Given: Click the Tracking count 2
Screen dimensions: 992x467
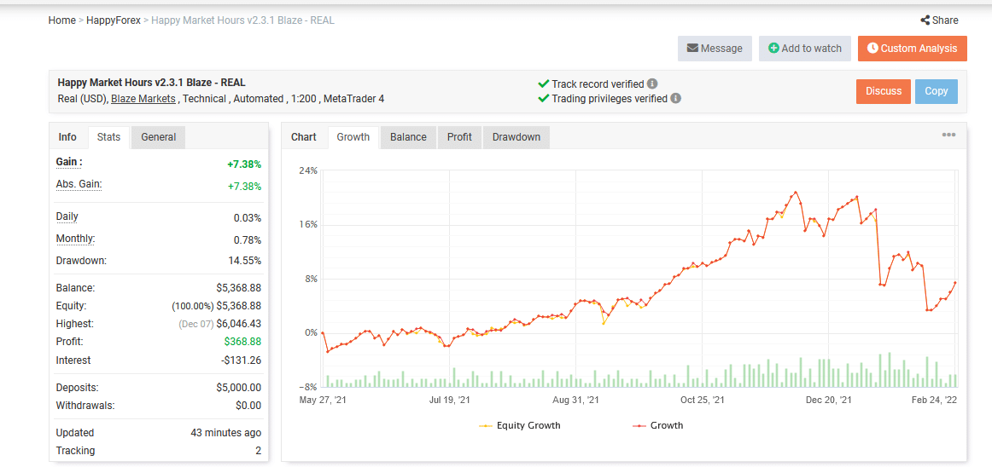Looking at the screenshot, I should click(258, 451).
